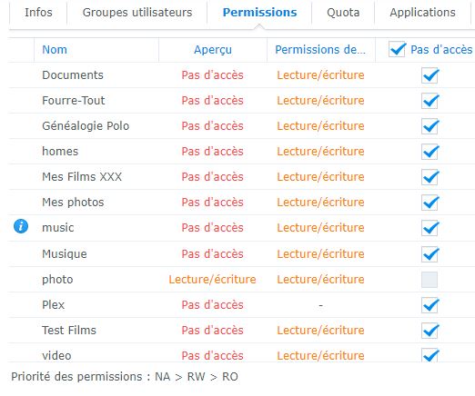
Task: Uncheck Pas d'accès for Plex
Action: point(430,305)
